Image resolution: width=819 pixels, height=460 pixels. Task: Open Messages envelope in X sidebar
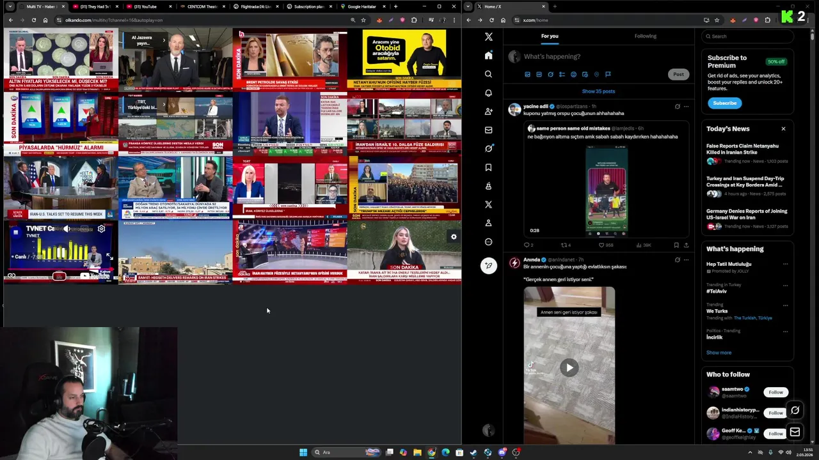(488, 130)
